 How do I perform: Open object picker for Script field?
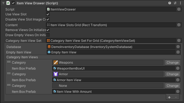[179, 9]
